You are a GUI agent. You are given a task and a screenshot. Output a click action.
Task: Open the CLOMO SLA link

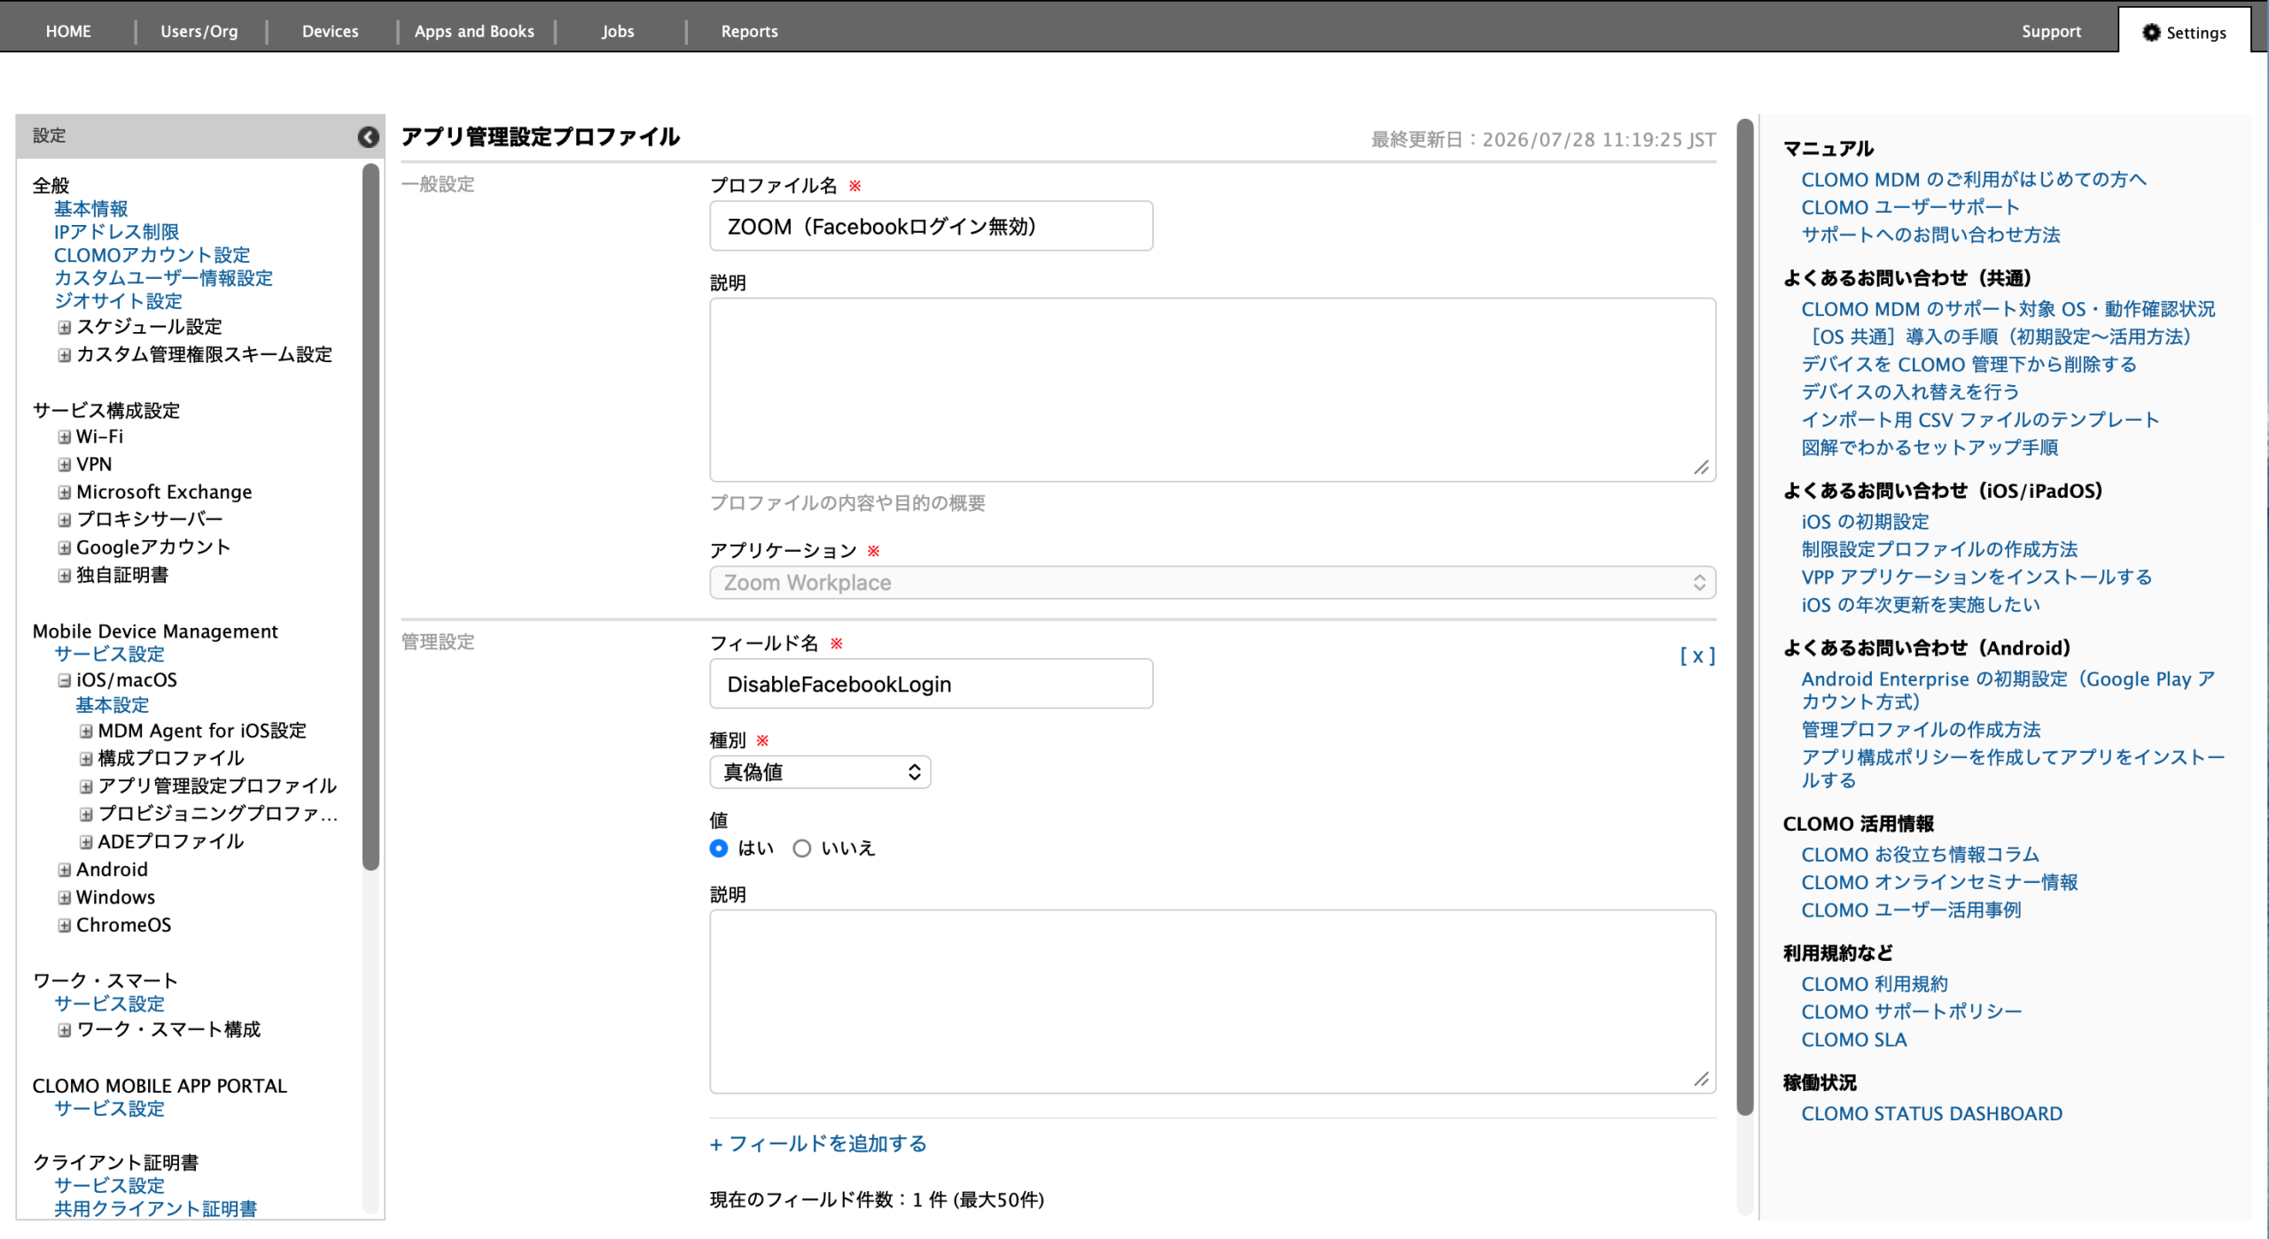(x=1854, y=1040)
